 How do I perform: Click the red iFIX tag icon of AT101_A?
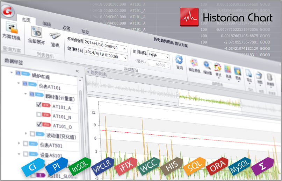tap(46, 105)
